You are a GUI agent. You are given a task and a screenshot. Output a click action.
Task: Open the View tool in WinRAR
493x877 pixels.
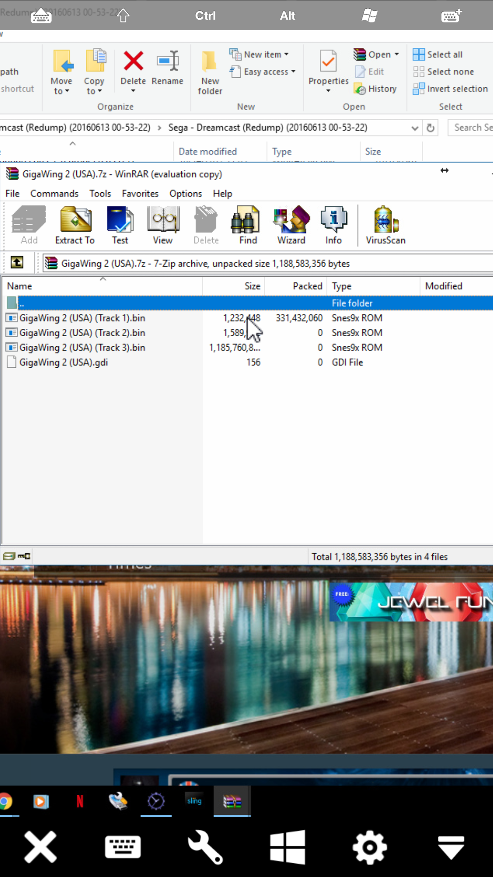[163, 225]
